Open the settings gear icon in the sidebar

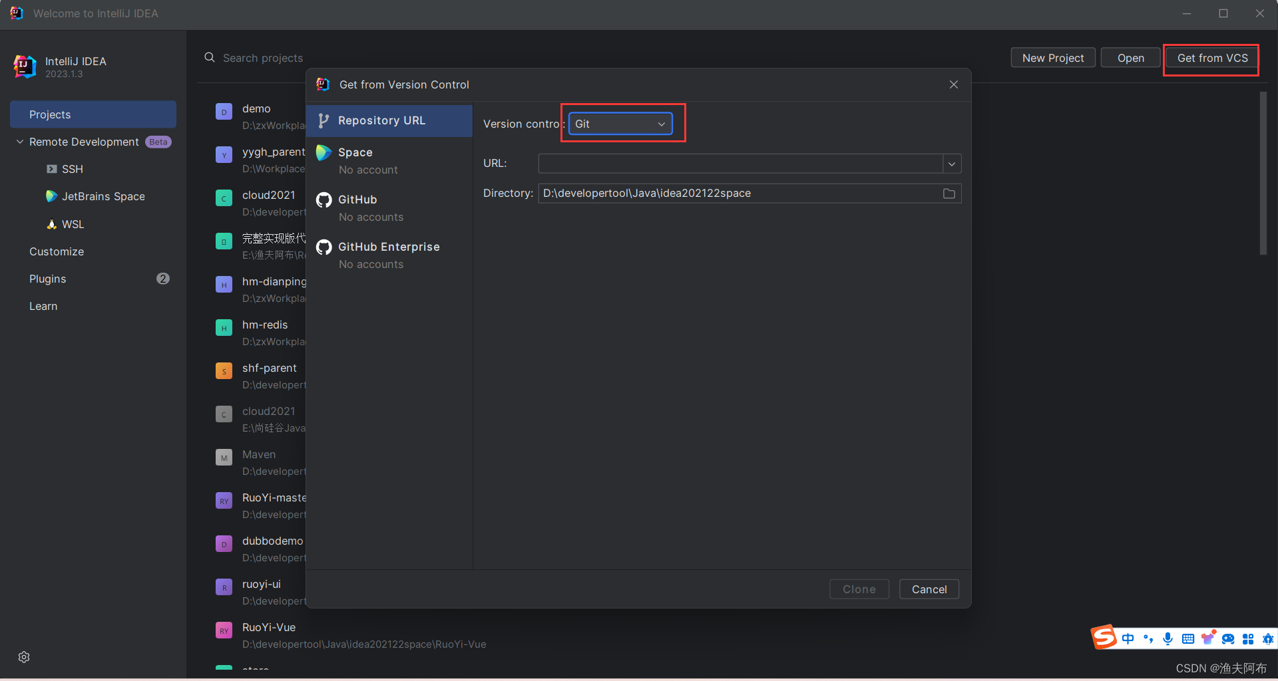point(24,657)
